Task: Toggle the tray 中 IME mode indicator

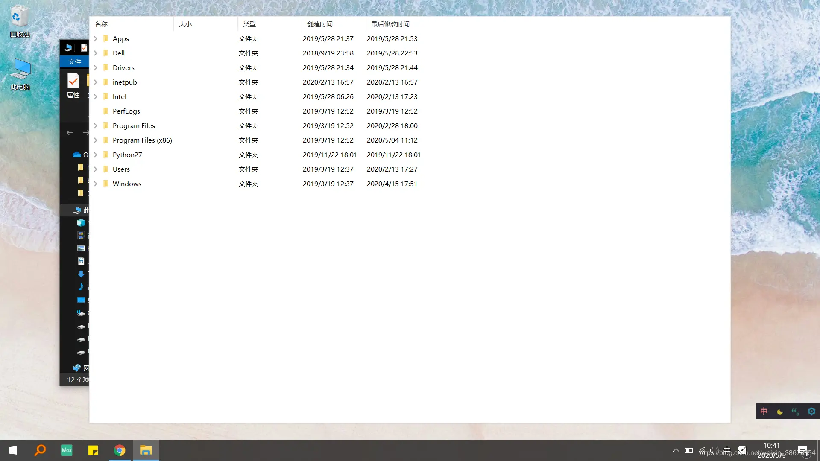Action: pyautogui.click(x=727, y=450)
